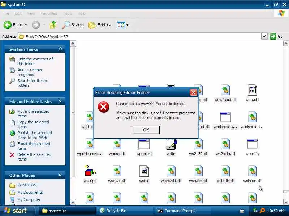Switch to Command Prompt taskbar window
The height and width of the screenshot is (216, 289).
click(x=183, y=211)
